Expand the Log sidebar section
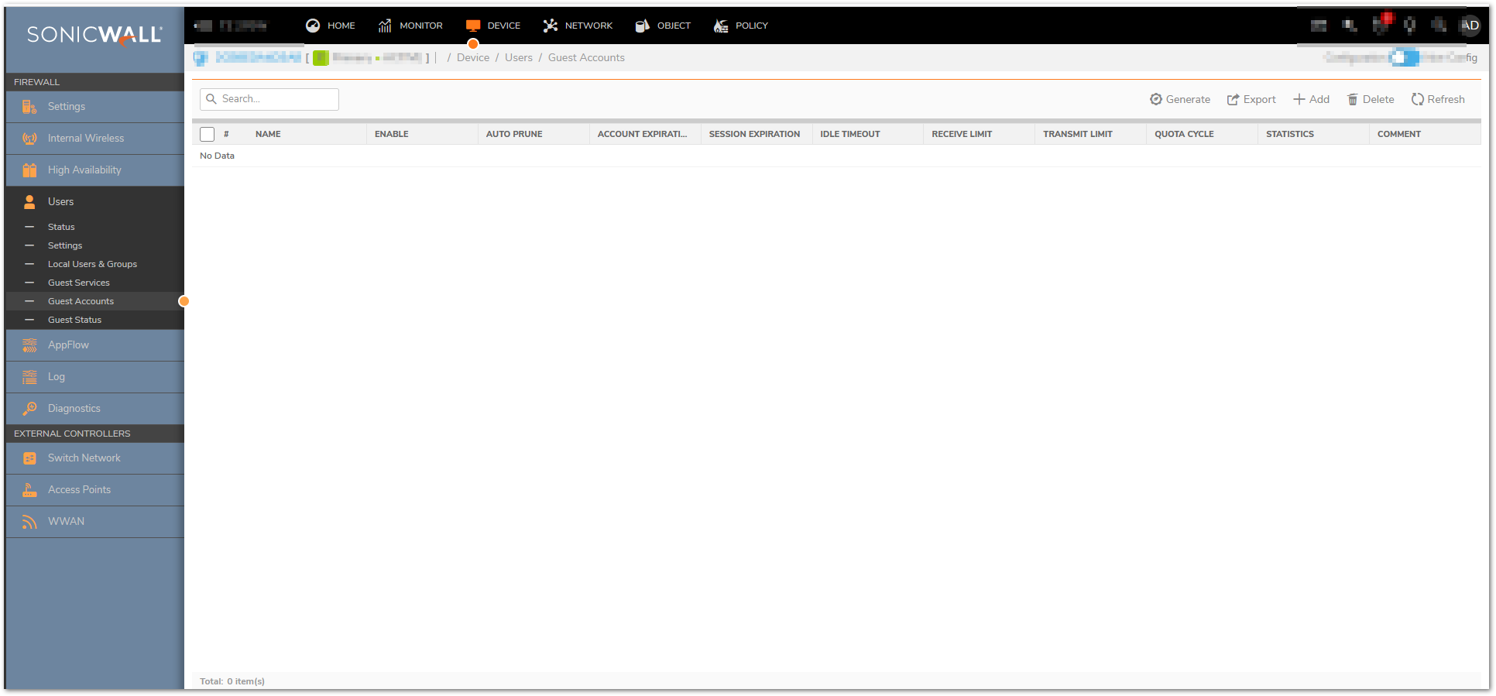The height and width of the screenshot is (696, 1496). point(57,377)
